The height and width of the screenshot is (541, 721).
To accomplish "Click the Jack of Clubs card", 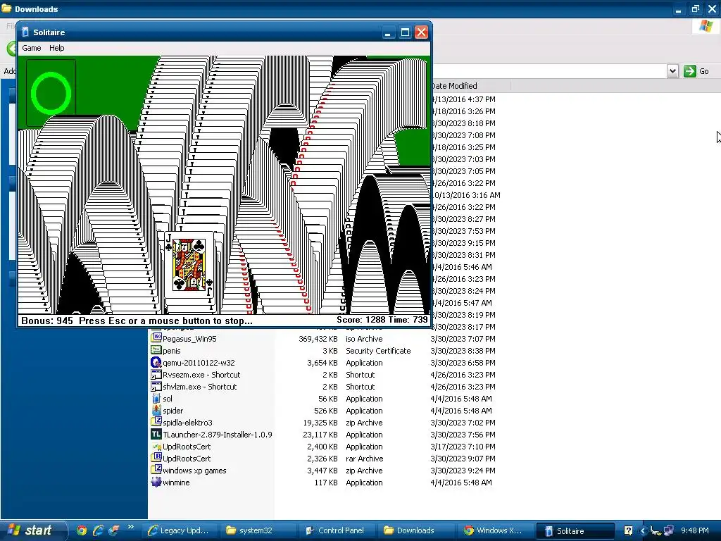I will [x=189, y=266].
